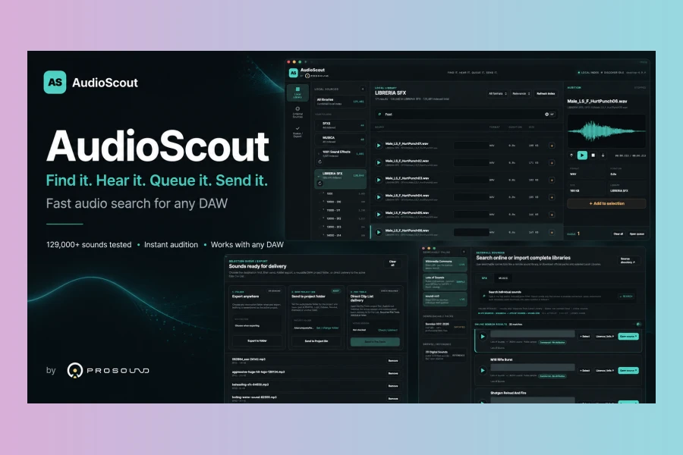683x455 pixels.
Task: Collapse the LIBRERIA SFX folder tree
Action: point(319,175)
